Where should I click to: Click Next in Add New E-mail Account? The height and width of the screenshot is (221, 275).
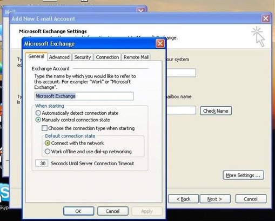pyautogui.click(x=215, y=199)
